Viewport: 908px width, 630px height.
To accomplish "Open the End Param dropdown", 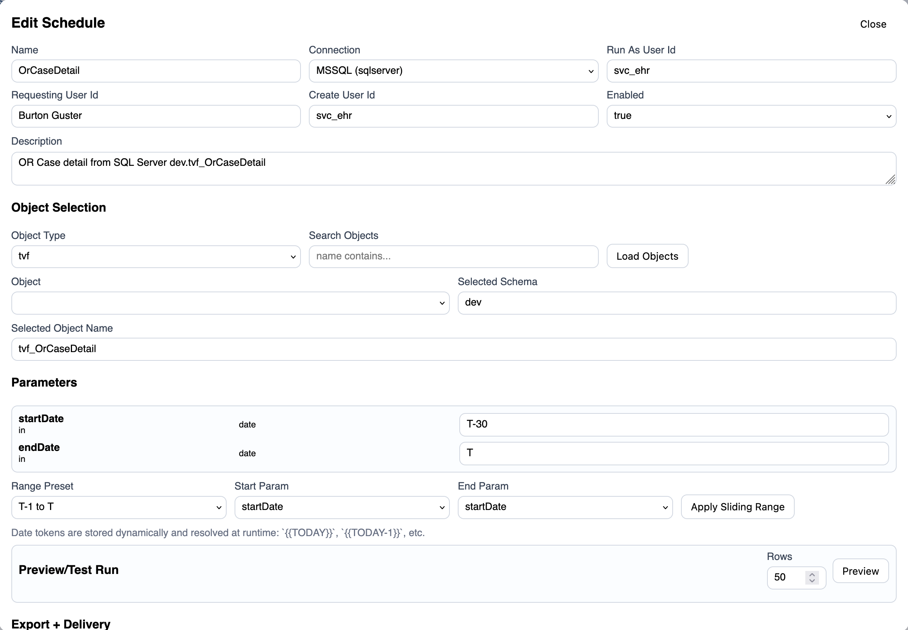I will [x=564, y=507].
